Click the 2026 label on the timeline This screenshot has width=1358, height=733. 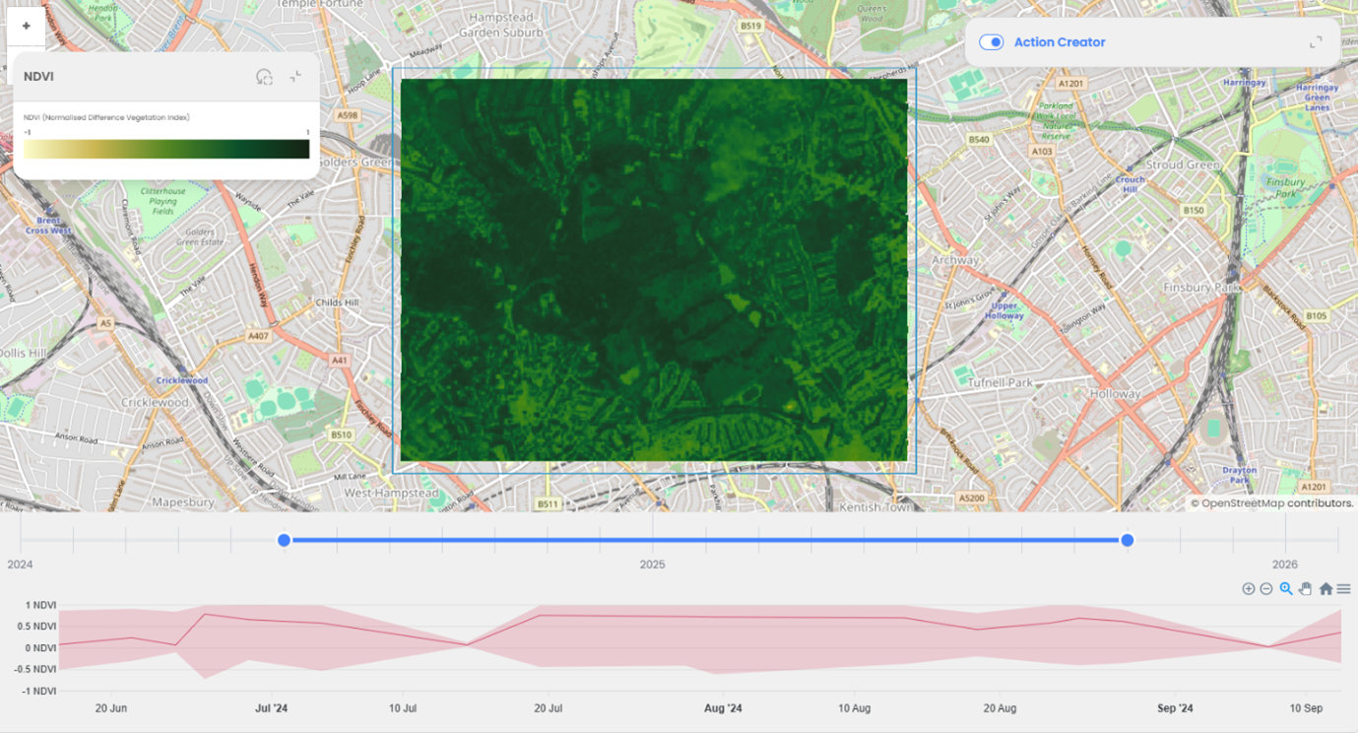click(1284, 565)
